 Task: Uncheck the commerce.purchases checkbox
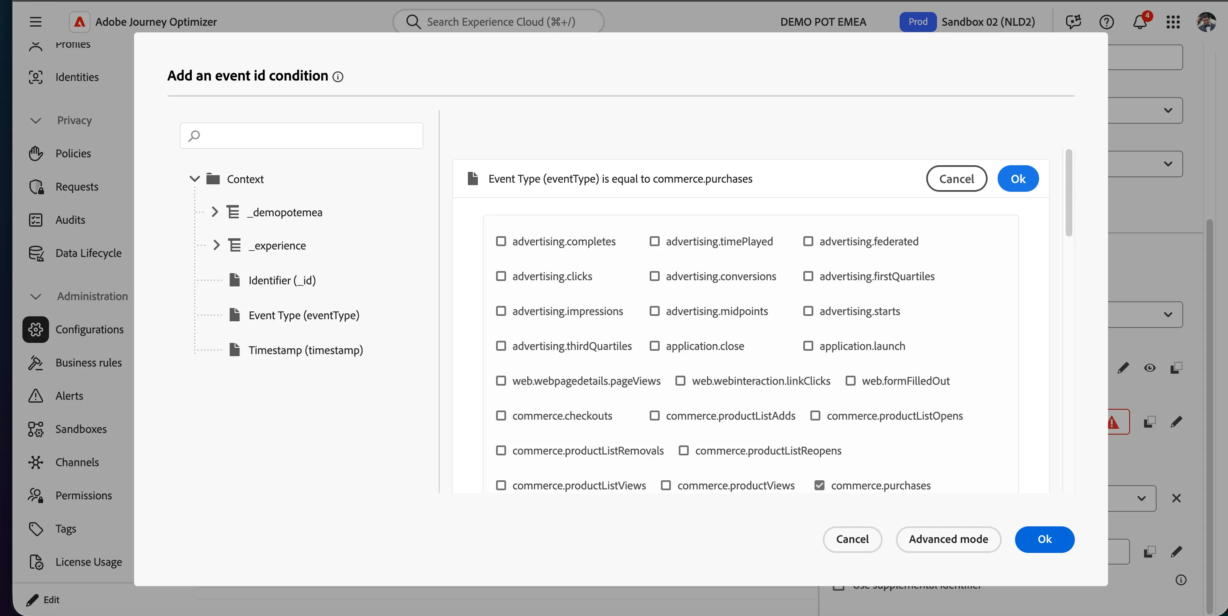coord(819,485)
